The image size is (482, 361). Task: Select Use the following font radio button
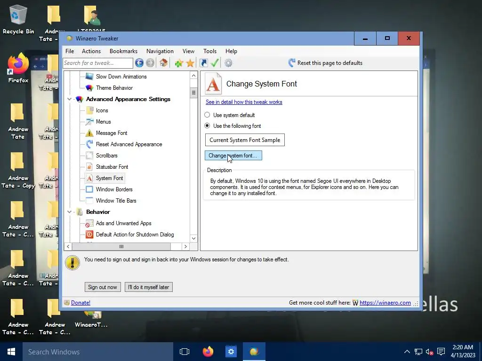coord(207,126)
